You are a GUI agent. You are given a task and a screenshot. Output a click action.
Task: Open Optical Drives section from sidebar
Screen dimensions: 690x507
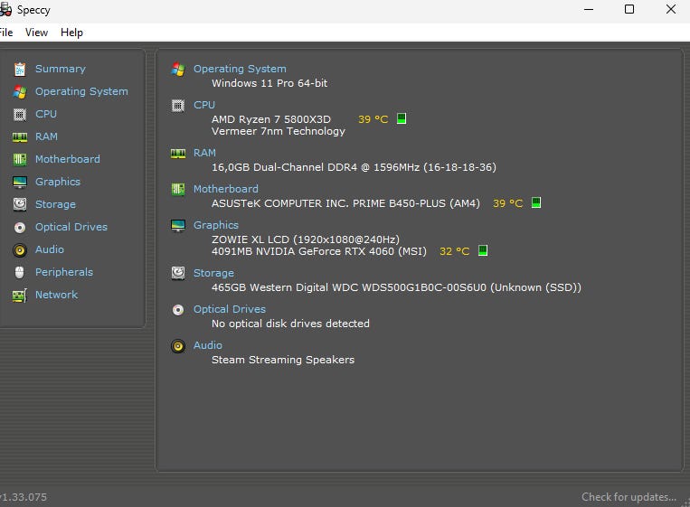coord(71,227)
